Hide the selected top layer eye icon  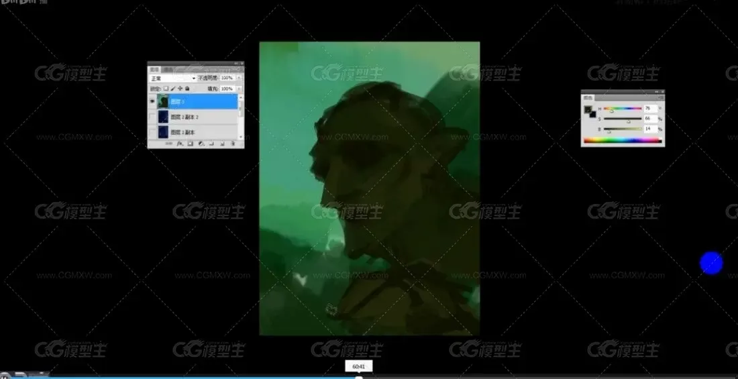pos(152,101)
